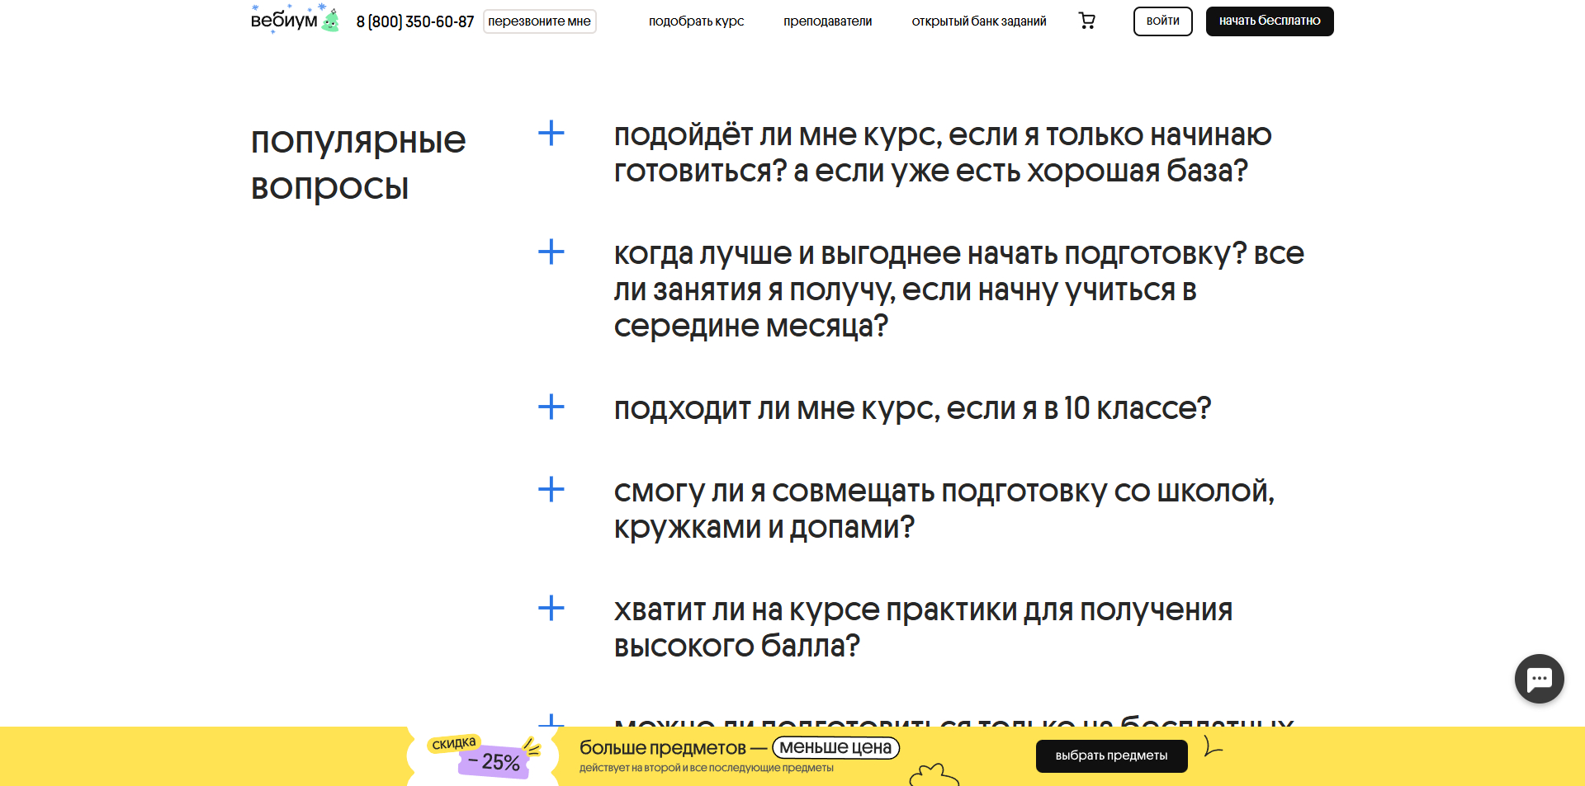Viewport: 1585px width, 786px height.
Task: Open открытый банк заданий section
Action: [x=978, y=21]
